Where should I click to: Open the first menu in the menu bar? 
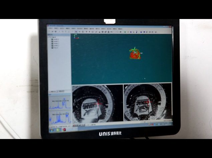(50, 29)
